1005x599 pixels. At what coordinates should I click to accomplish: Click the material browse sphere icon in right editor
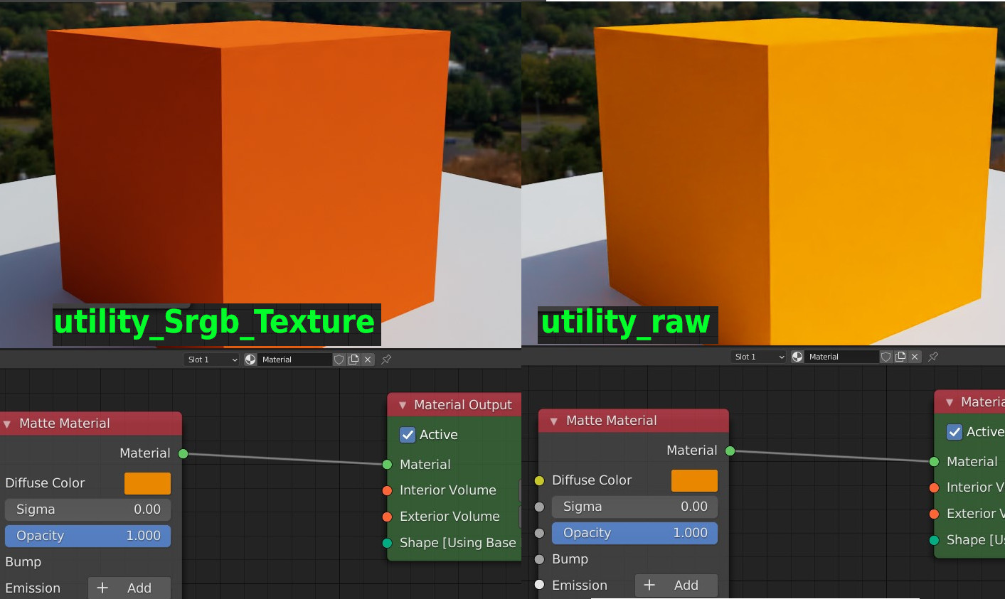point(797,357)
